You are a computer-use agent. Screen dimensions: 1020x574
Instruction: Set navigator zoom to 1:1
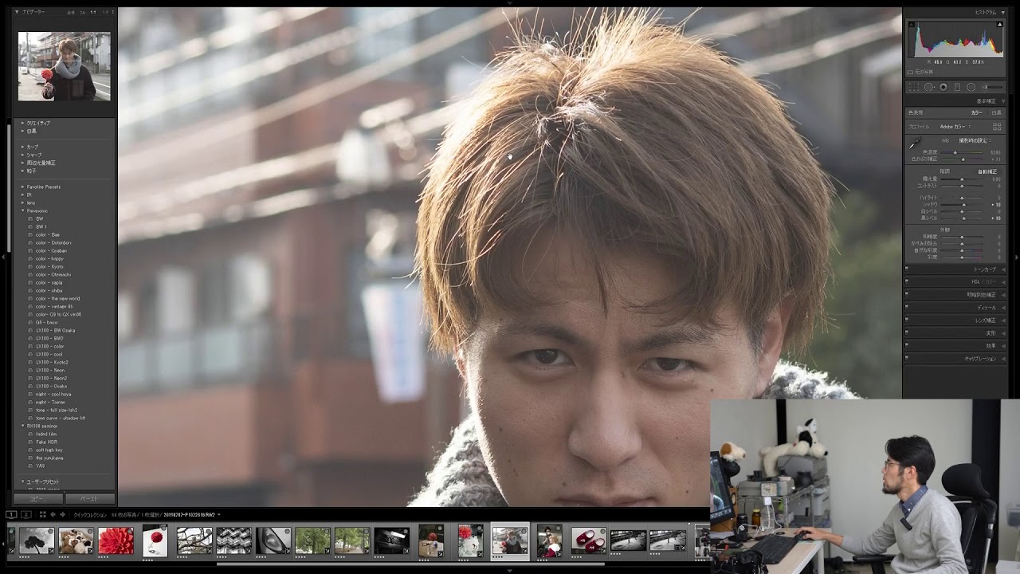[93, 12]
